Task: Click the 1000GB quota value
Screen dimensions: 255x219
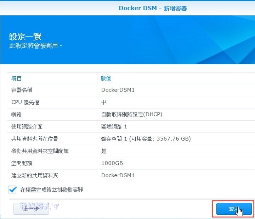Action: pyautogui.click(x=112, y=163)
